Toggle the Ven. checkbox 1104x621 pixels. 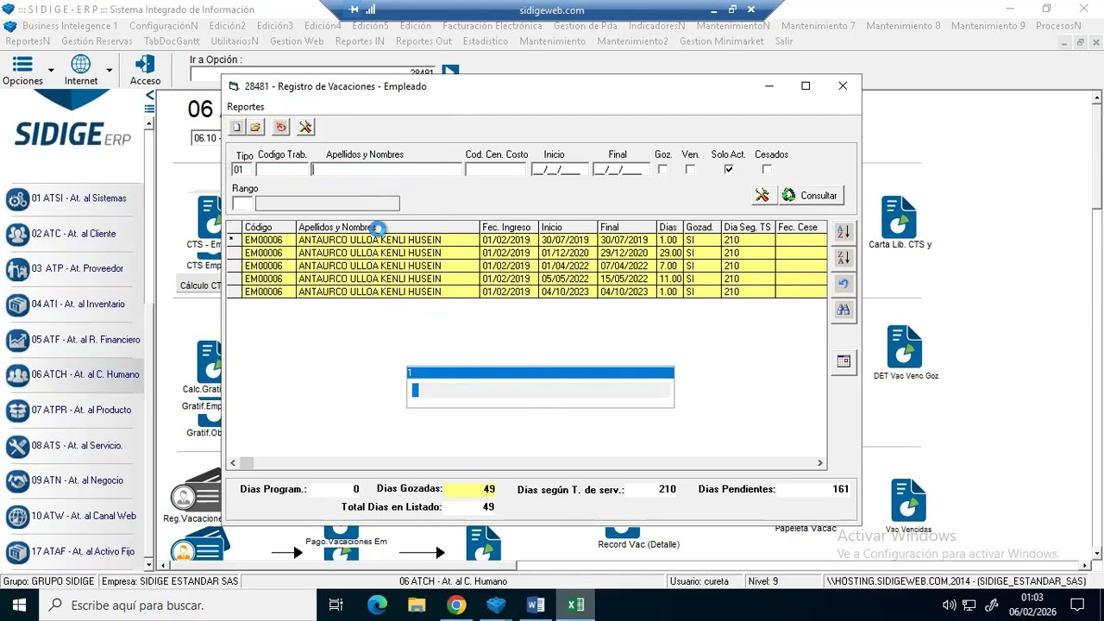click(690, 169)
